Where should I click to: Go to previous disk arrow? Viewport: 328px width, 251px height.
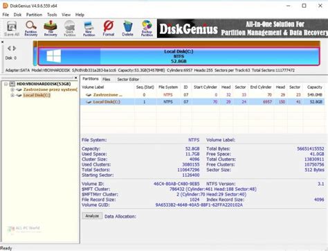tap(9, 48)
